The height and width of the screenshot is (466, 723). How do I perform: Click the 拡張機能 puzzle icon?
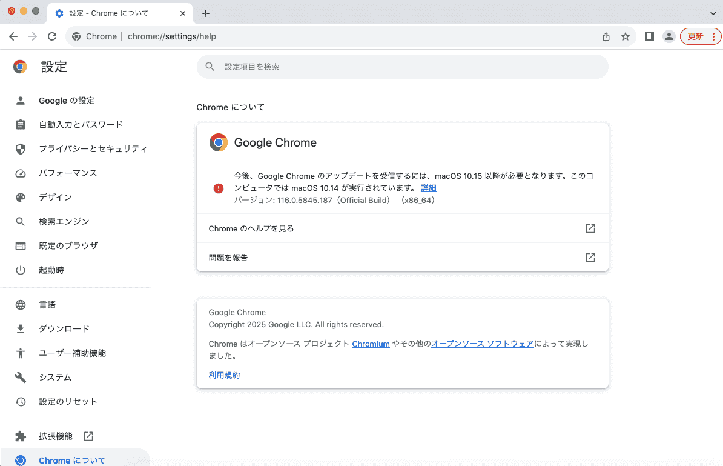[21, 436]
